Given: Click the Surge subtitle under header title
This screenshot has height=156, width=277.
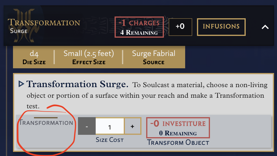Looking at the screenshot, I should 19,31.
